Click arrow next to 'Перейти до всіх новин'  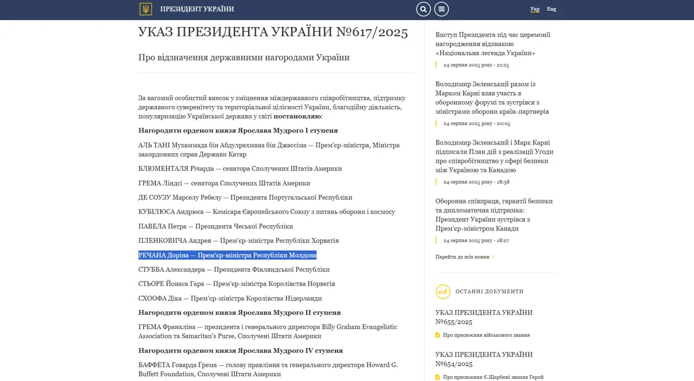[493, 257]
